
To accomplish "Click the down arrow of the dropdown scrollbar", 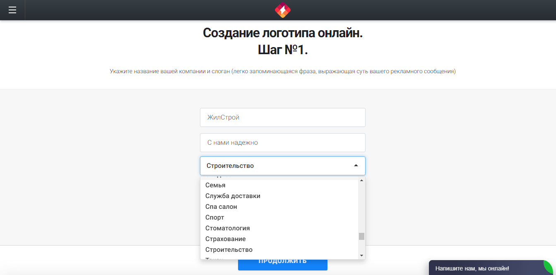I will pyautogui.click(x=361, y=255).
